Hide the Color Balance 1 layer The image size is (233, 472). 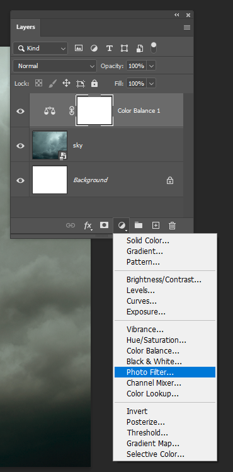[20, 111]
